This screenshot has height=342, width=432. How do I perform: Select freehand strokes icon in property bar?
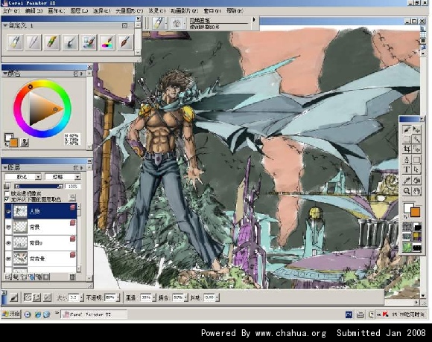(28, 297)
